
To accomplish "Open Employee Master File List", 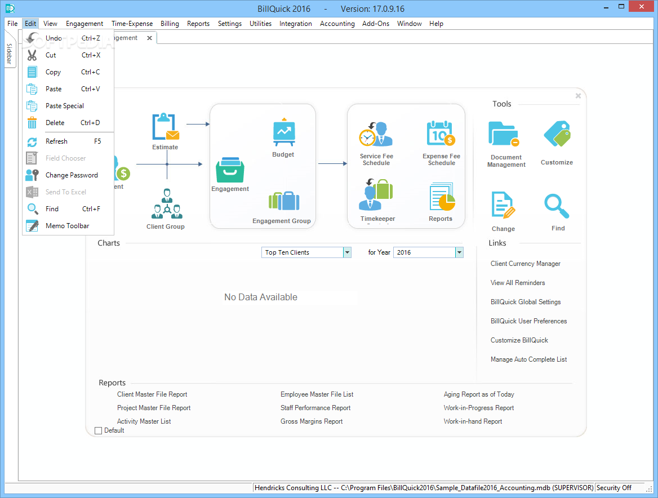I will pos(317,394).
